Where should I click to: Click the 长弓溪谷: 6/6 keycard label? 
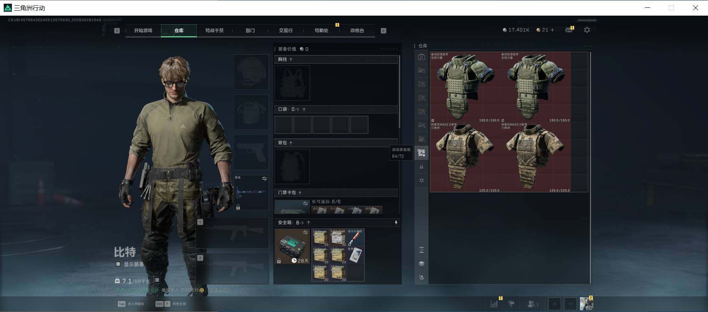pyautogui.click(x=326, y=202)
